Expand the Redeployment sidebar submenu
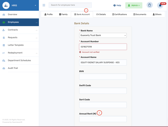Viewport: 168px width, 127px height. pyautogui.click(x=37, y=53)
